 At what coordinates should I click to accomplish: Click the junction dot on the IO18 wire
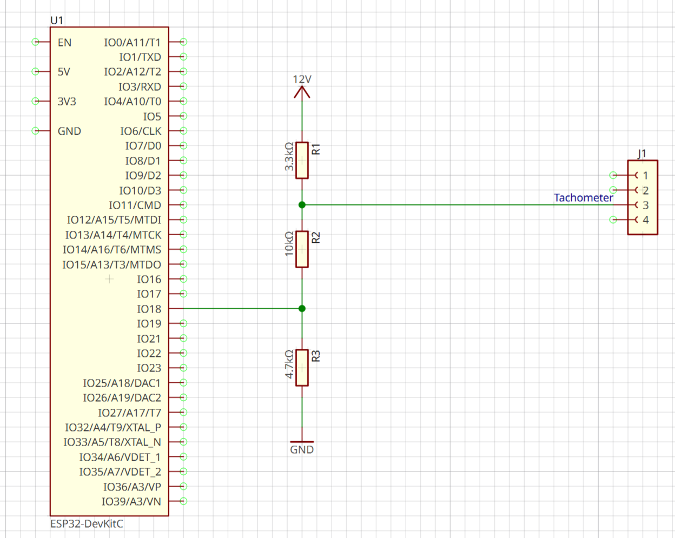click(x=302, y=309)
